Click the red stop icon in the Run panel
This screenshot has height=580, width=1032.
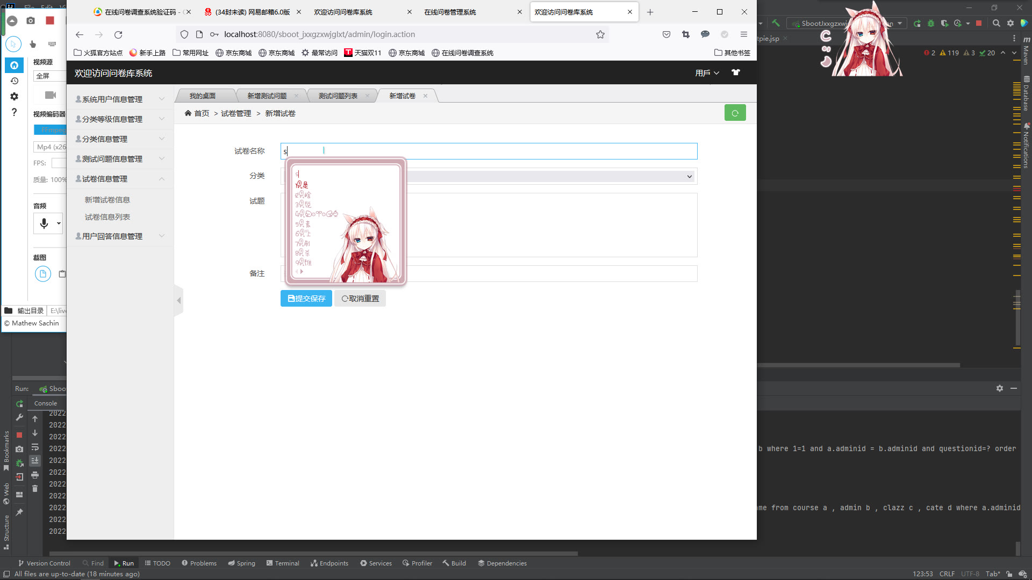click(x=19, y=435)
